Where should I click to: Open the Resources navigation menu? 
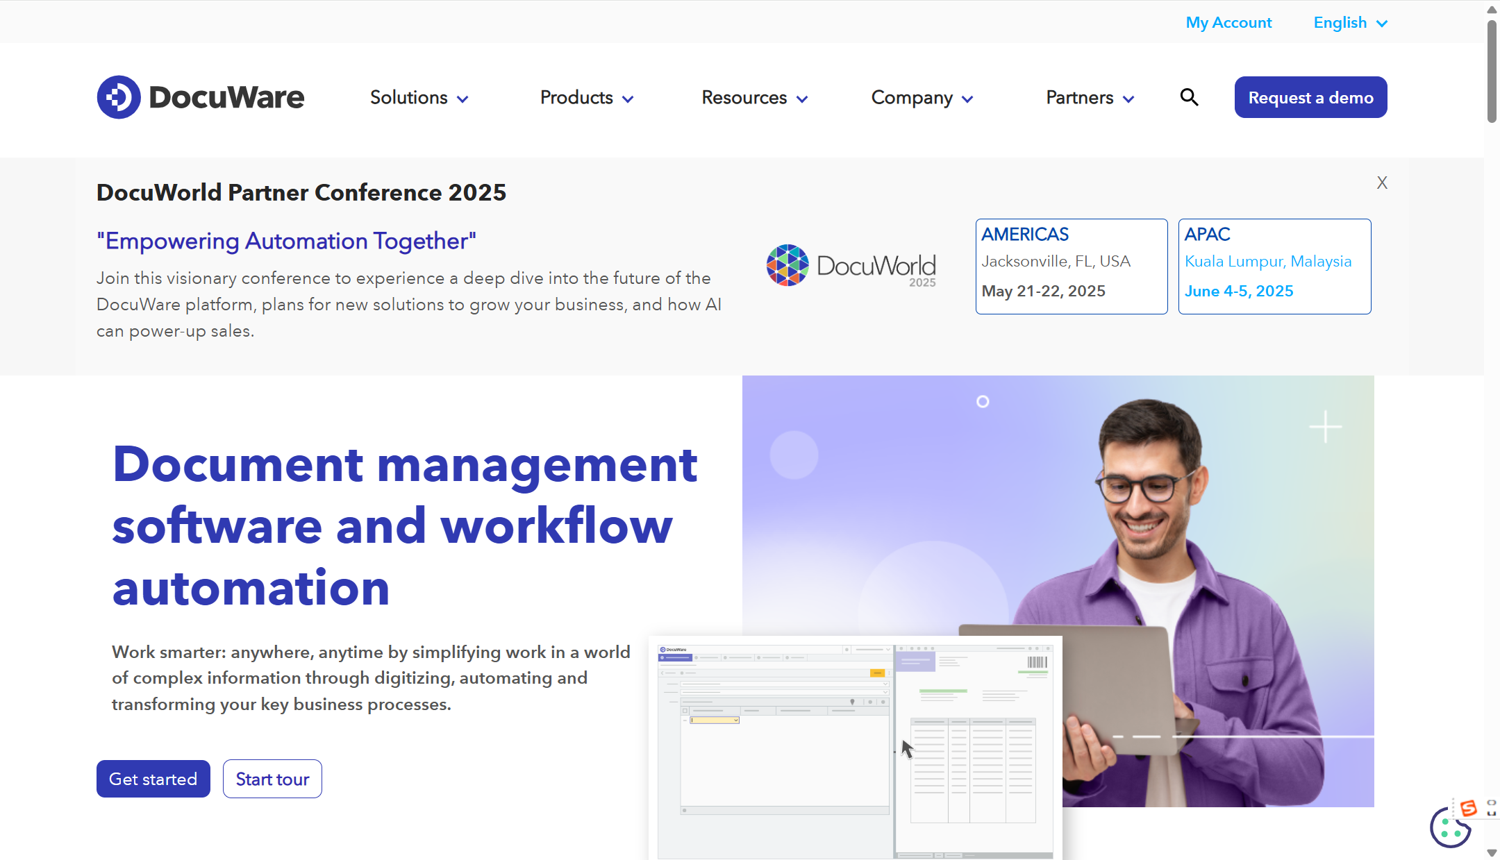(754, 98)
